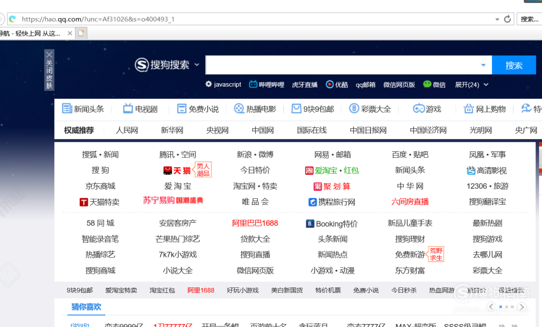
Task: Open the 人民网 link
Action: coord(126,130)
